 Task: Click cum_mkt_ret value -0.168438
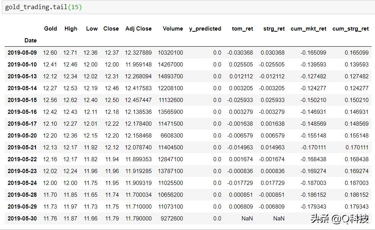[313, 159]
